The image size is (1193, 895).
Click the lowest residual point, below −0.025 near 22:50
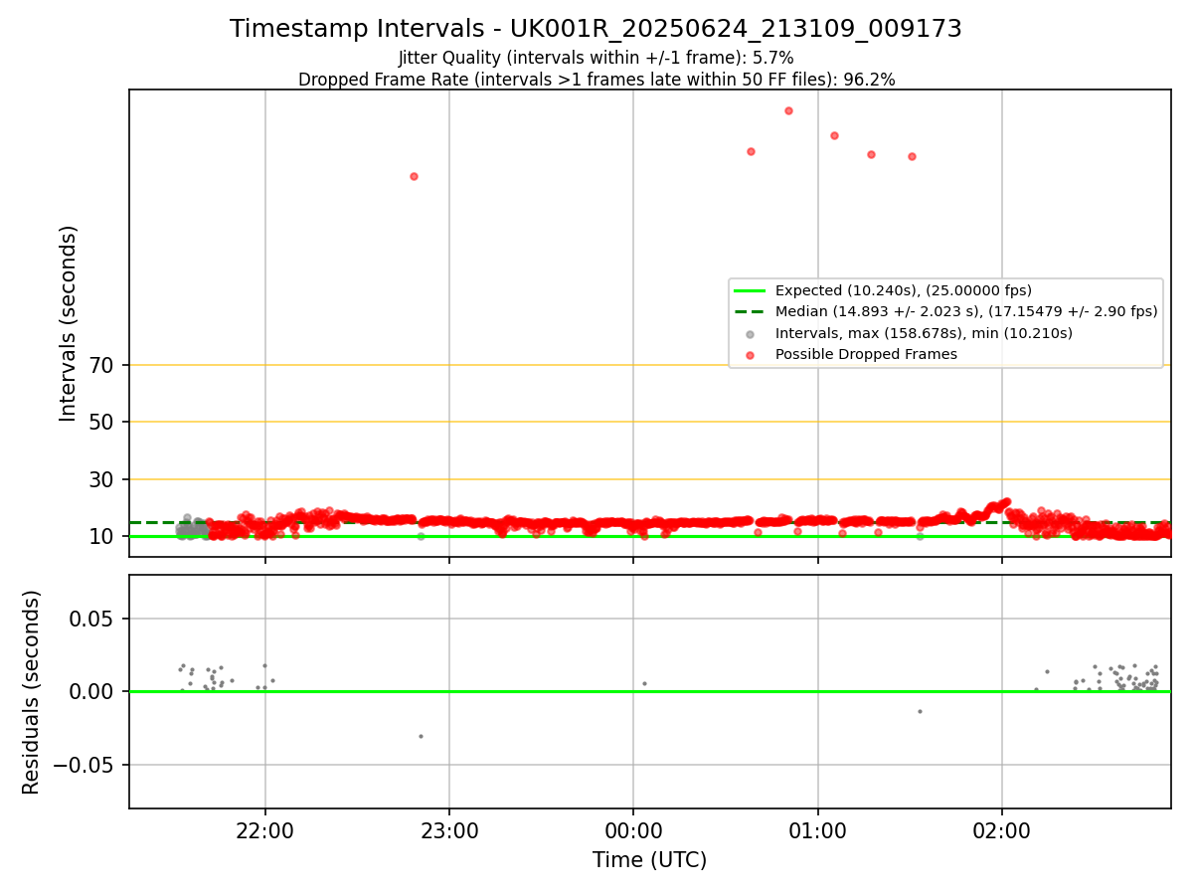click(x=421, y=736)
